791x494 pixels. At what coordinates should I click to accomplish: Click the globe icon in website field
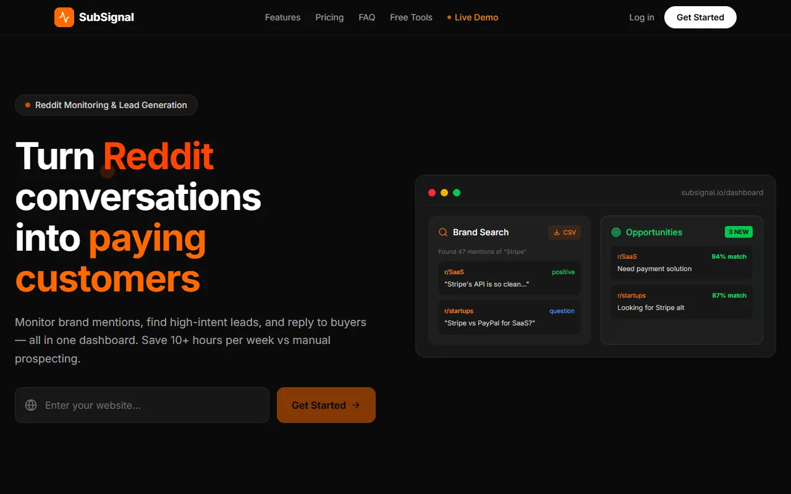point(31,405)
